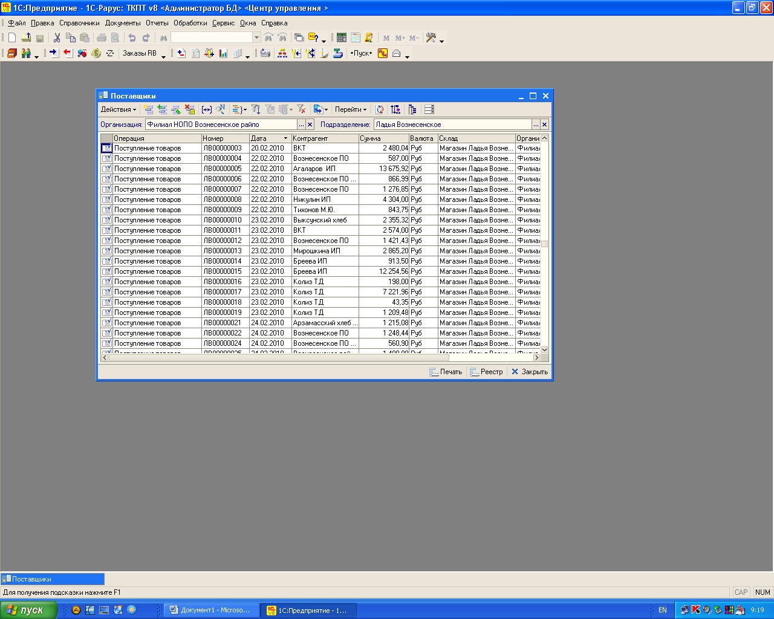Click the Cut scissors icon
Screen dimensions: 774x619
point(57,37)
